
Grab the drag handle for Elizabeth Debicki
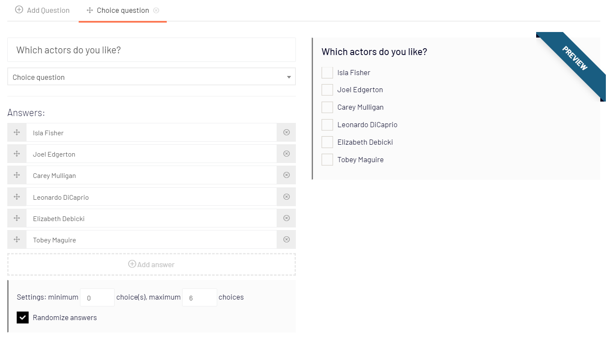[17, 218]
